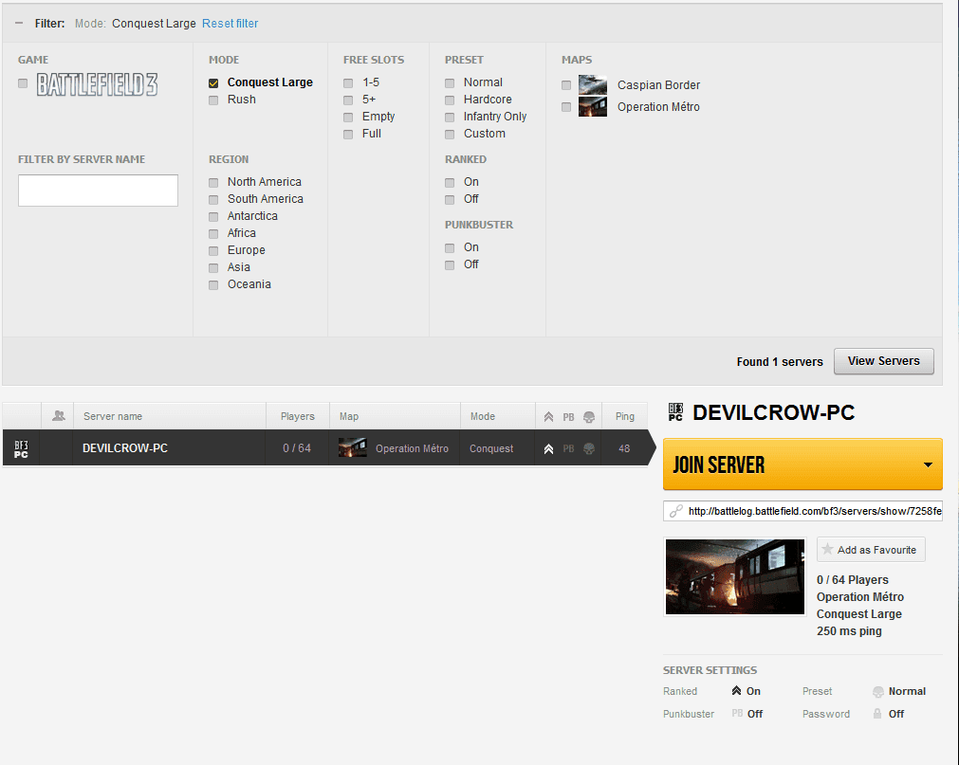
Task: Sort servers by Mode column
Action: [x=498, y=416]
